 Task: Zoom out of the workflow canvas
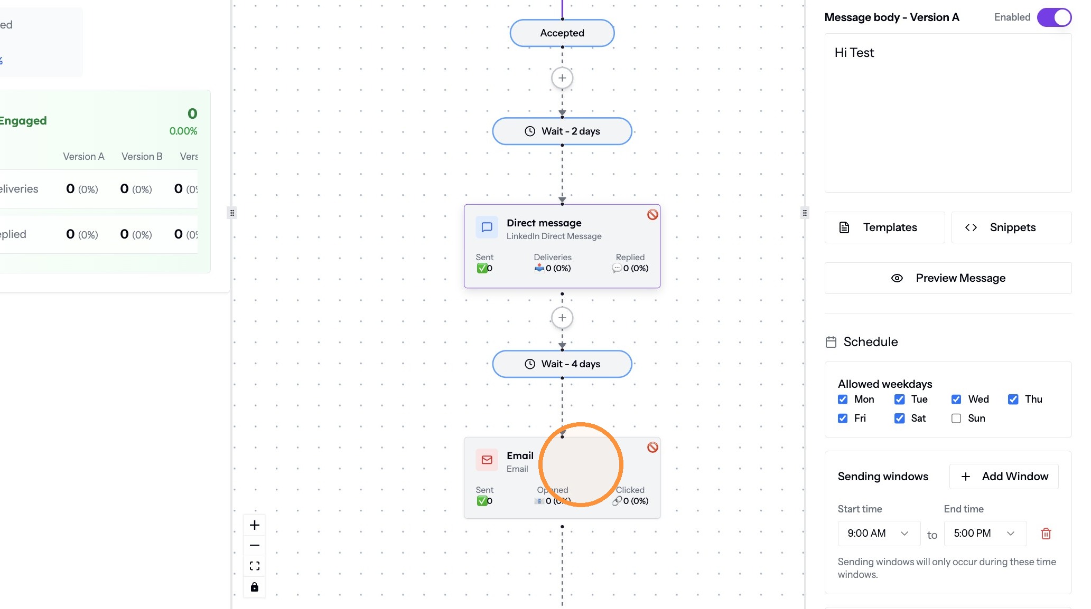tap(254, 545)
